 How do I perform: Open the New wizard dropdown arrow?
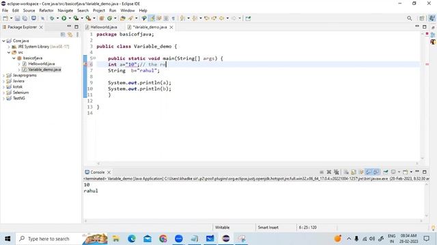coord(11,18)
